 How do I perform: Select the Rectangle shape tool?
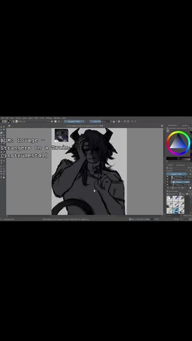pos(1,135)
